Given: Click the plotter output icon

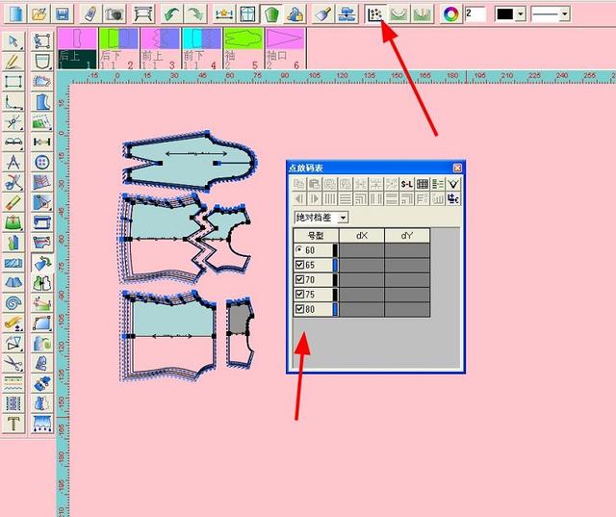Looking at the screenshot, I should [142, 14].
